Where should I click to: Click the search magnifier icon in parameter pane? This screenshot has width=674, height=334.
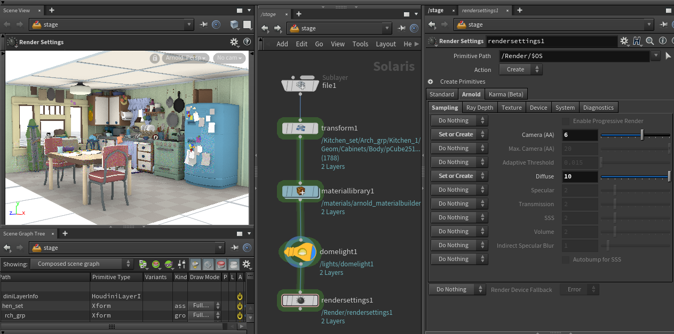pyautogui.click(x=649, y=41)
